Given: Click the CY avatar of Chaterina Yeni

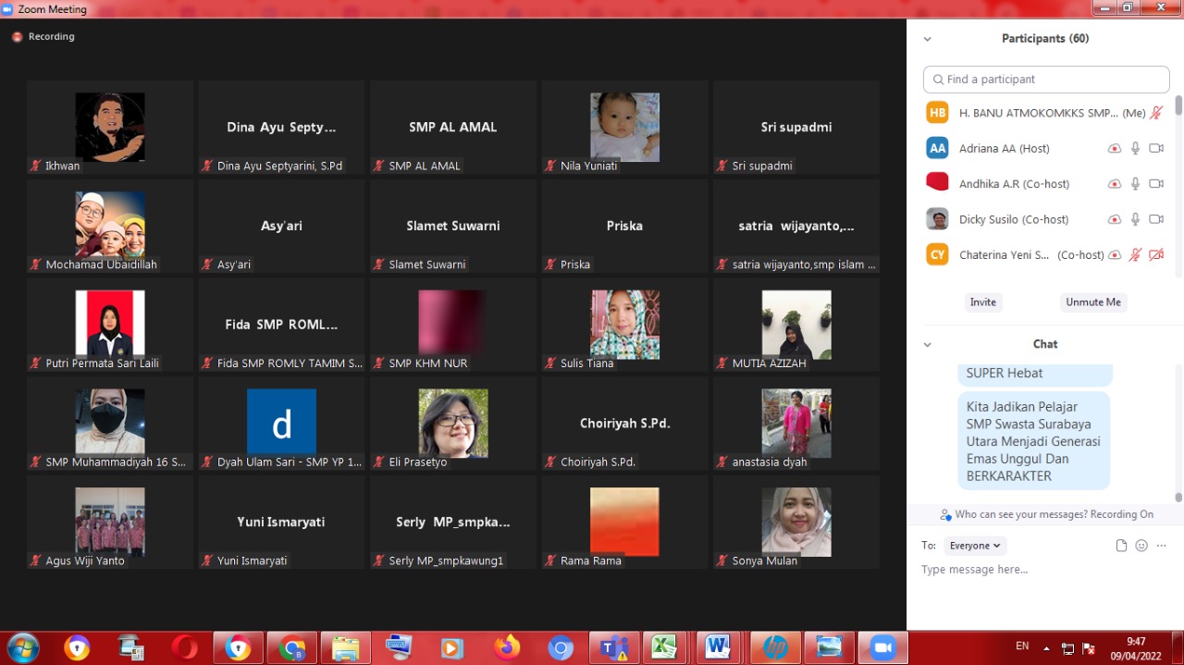Looking at the screenshot, I should (938, 254).
